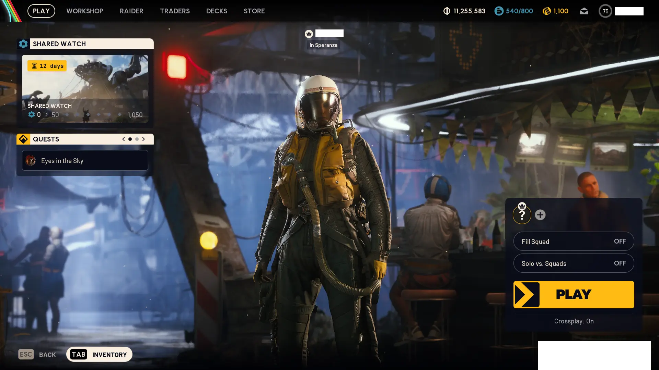This screenshot has height=370, width=659.
Task: Click the yellow Quests diamond icon
Action: point(23,139)
